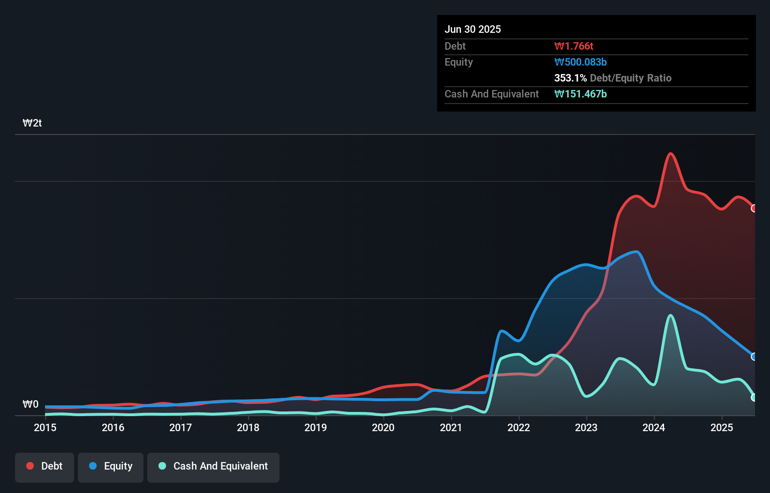Click the ₩2t y-axis label
770x493 pixels.
32,123
